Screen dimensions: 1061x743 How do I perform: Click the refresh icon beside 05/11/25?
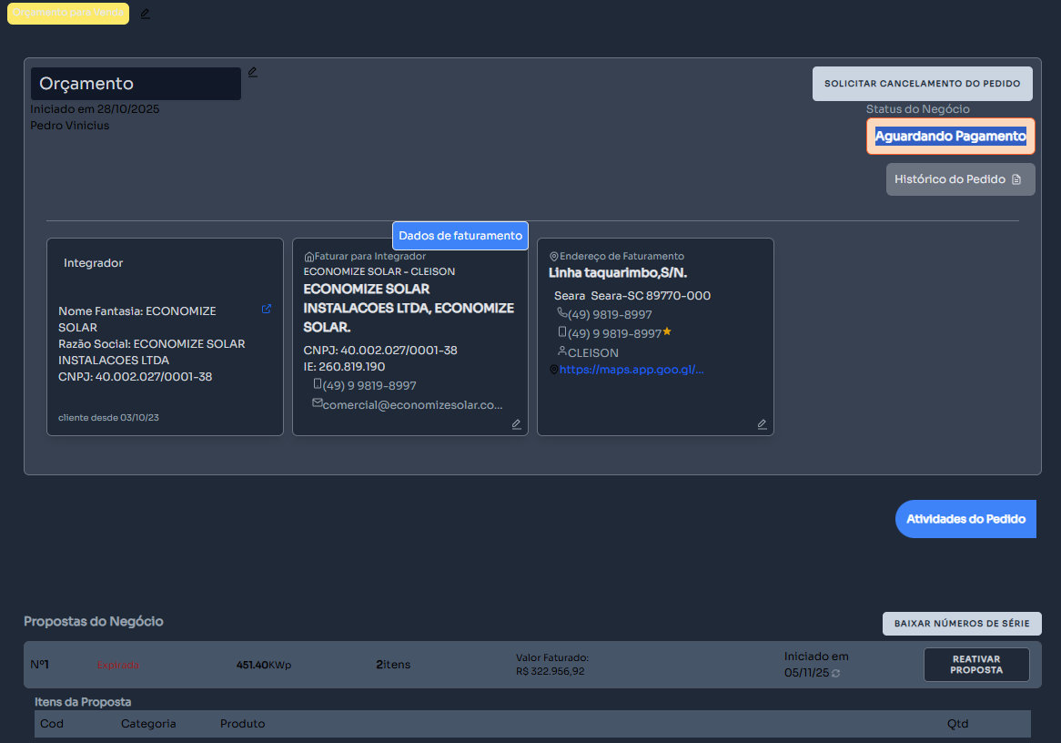pyautogui.click(x=836, y=673)
